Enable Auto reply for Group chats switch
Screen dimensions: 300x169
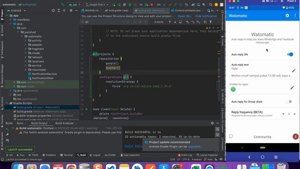coord(289,101)
